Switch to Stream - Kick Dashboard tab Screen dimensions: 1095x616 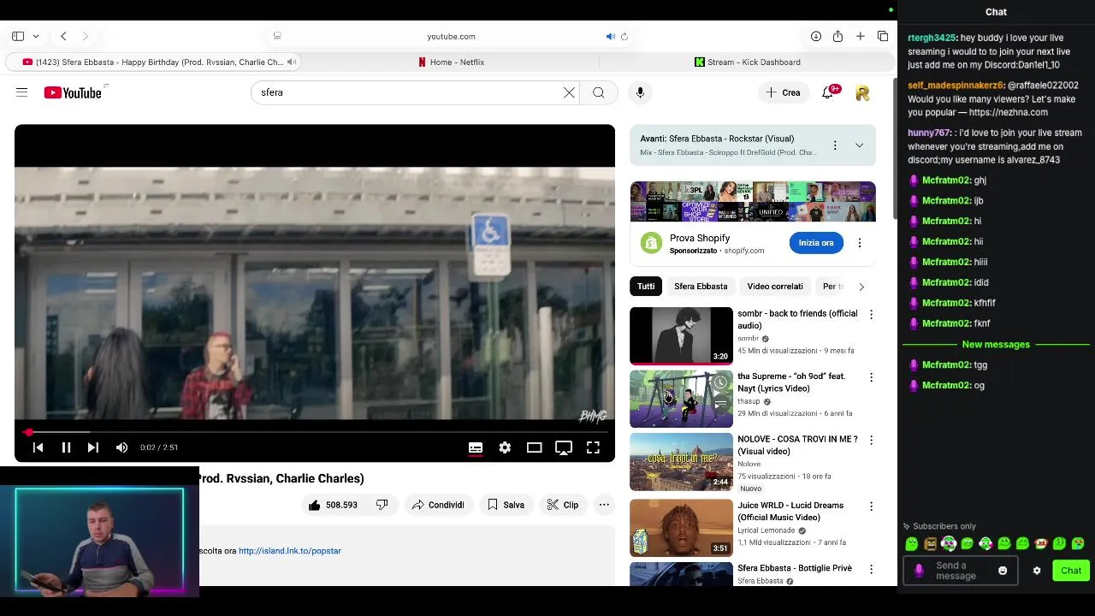point(748,62)
